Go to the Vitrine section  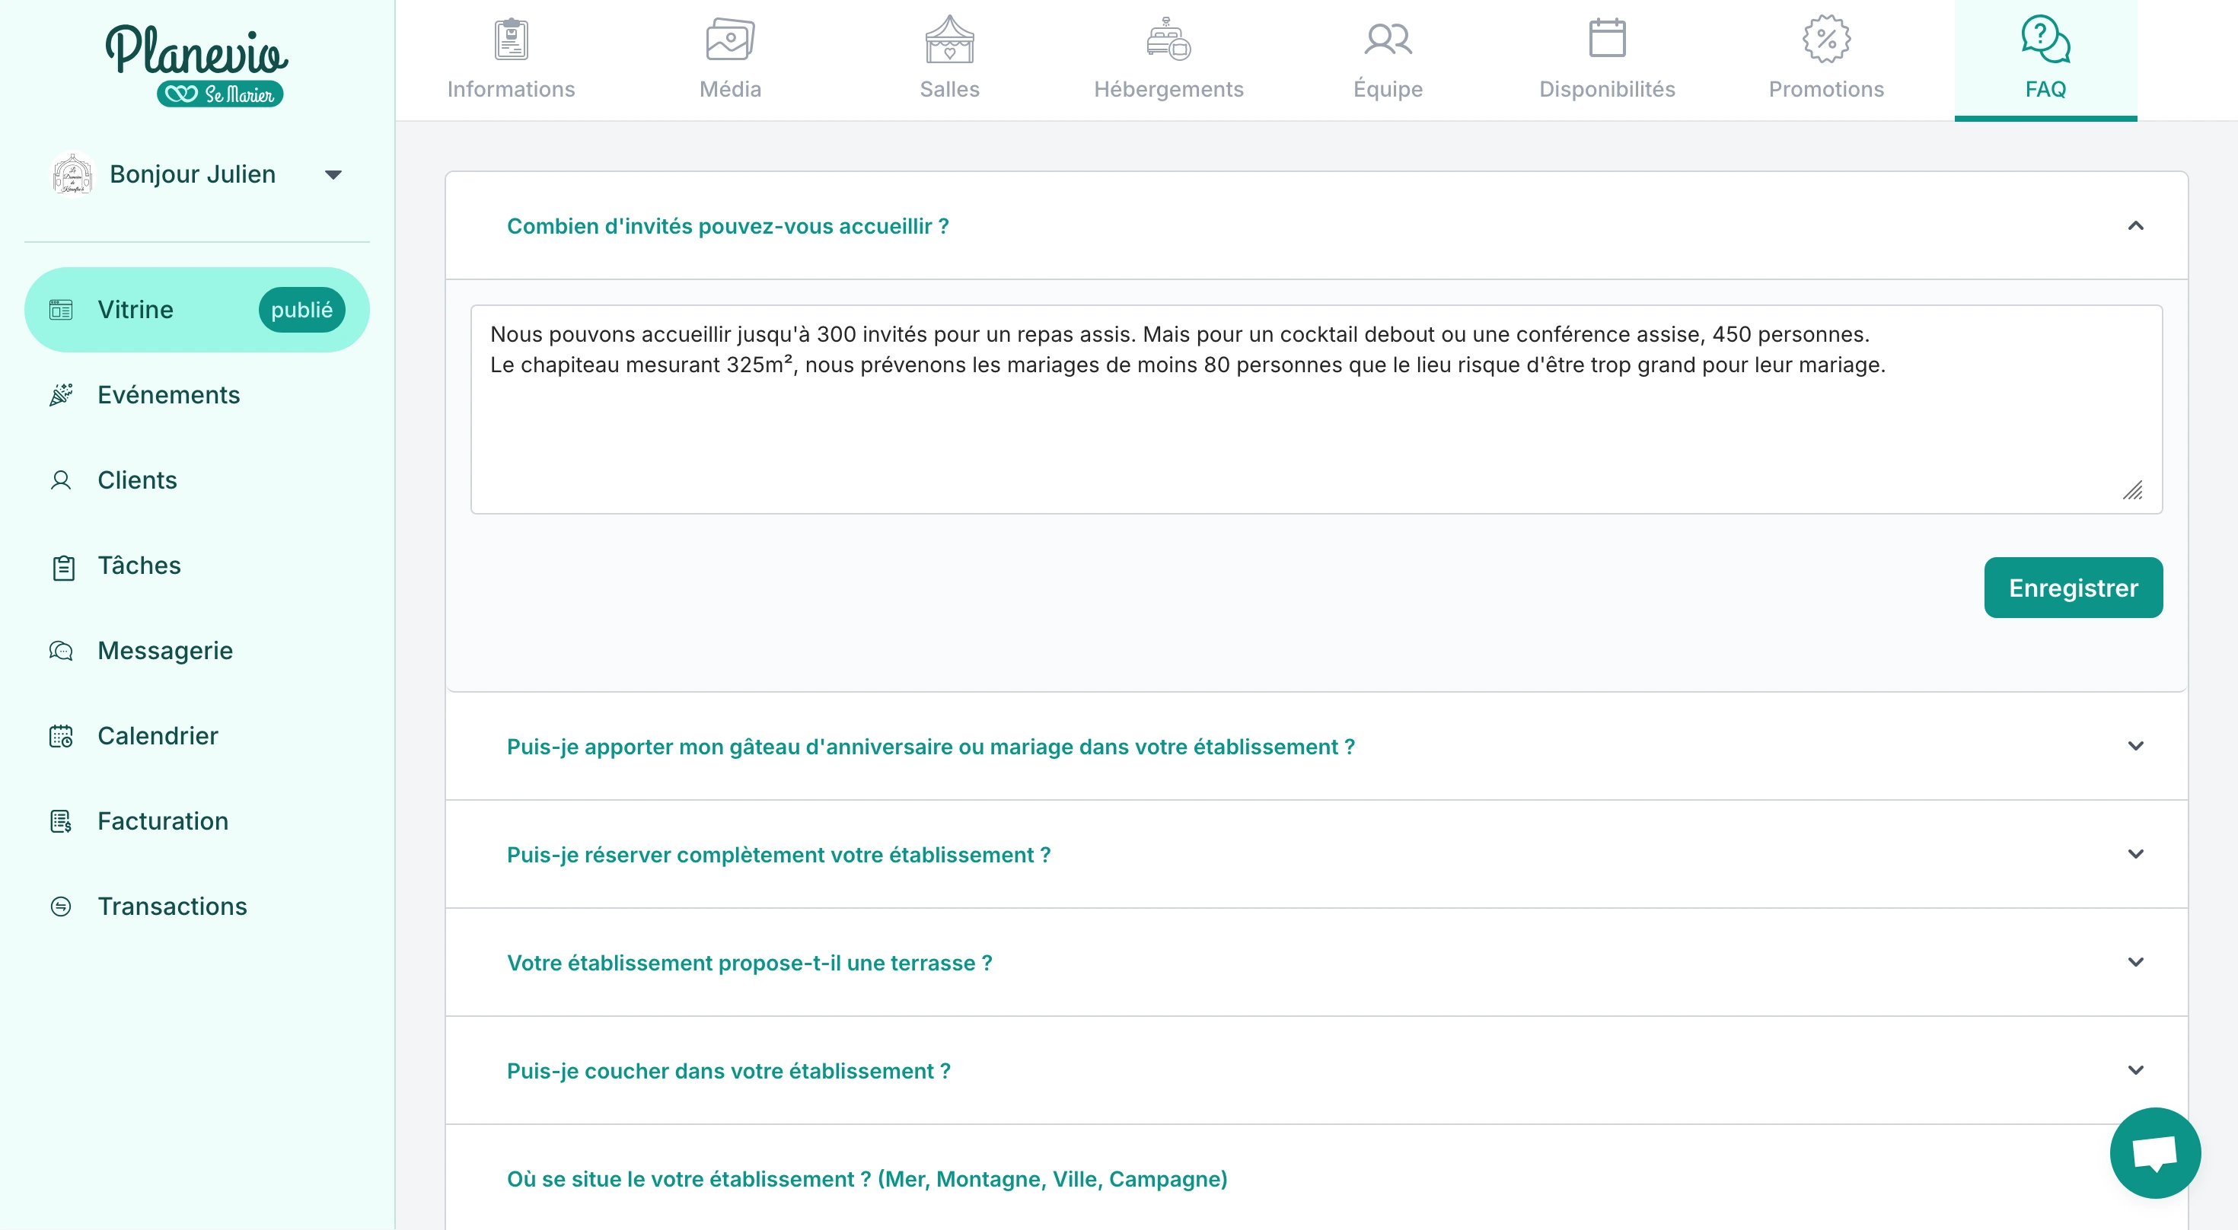(135, 309)
